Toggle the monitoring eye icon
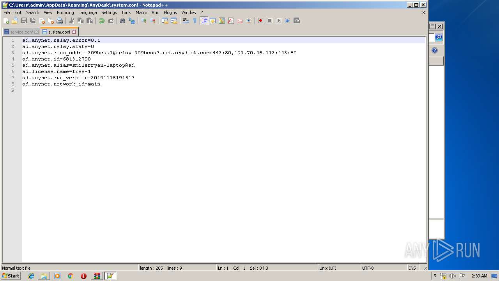 click(249, 21)
